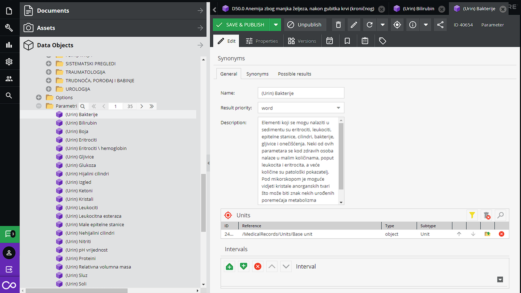Click the Name input field
The height and width of the screenshot is (293, 521).
301,93
